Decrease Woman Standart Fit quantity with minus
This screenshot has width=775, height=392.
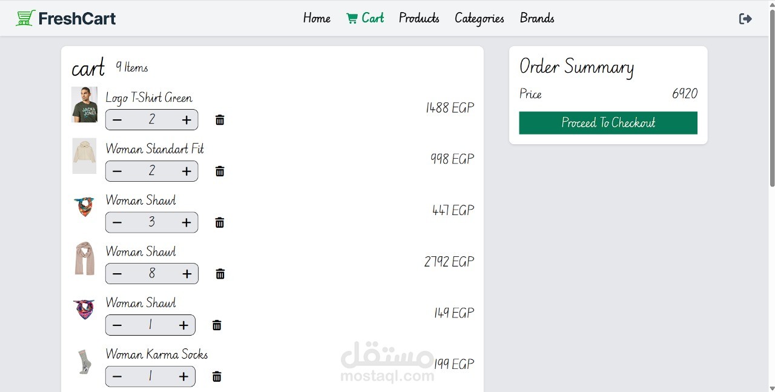pyautogui.click(x=117, y=171)
